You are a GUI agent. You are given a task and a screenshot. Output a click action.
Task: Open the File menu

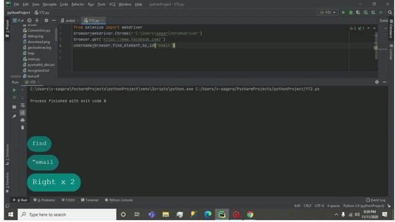coord(17,4)
